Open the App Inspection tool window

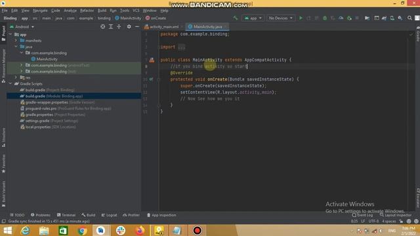pyautogui.click(x=161, y=215)
